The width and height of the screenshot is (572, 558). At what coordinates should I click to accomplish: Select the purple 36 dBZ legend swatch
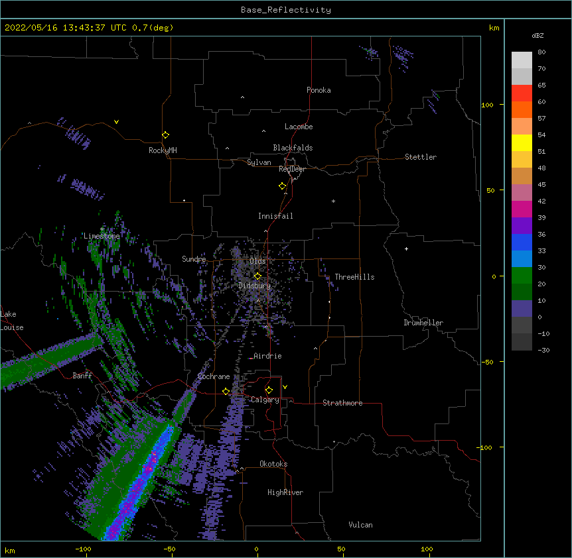point(522,225)
